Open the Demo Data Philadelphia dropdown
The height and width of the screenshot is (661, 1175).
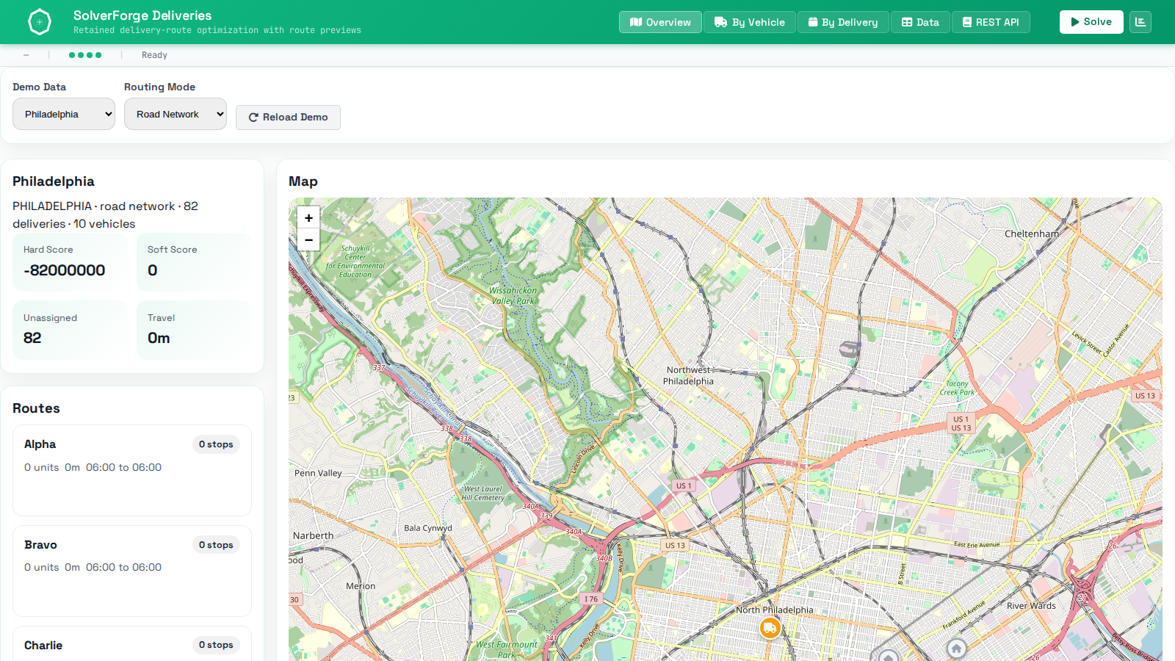click(x=64, y=114)
